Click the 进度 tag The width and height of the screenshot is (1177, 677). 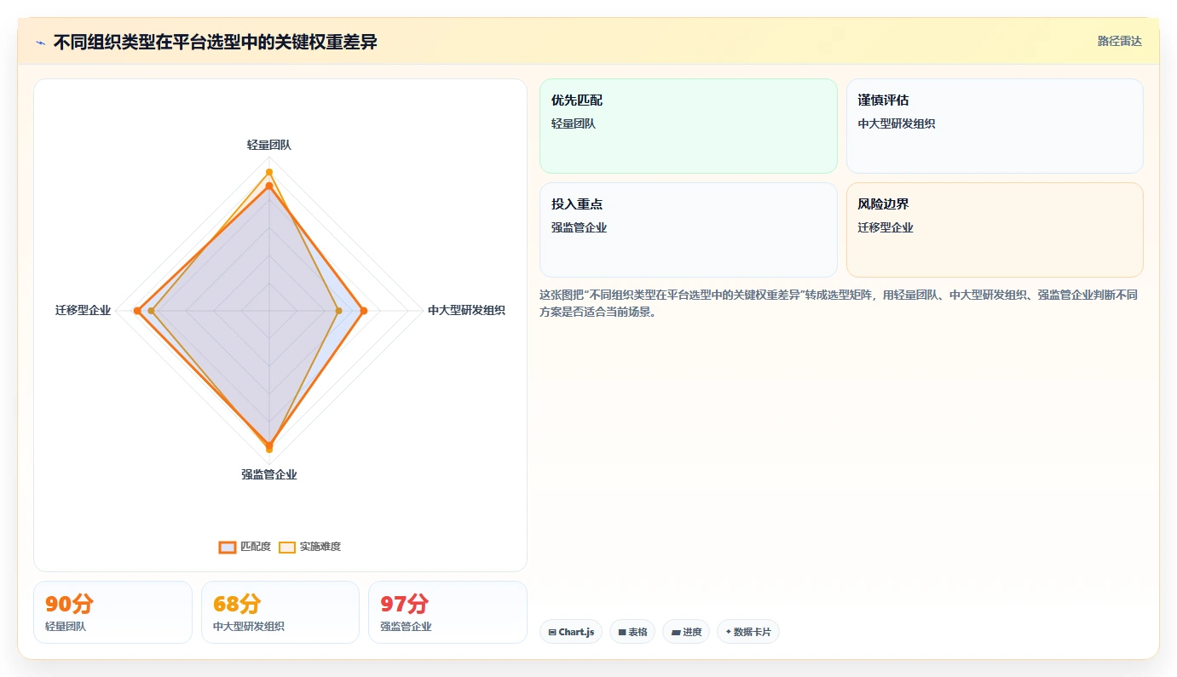(x=686, y=632)
